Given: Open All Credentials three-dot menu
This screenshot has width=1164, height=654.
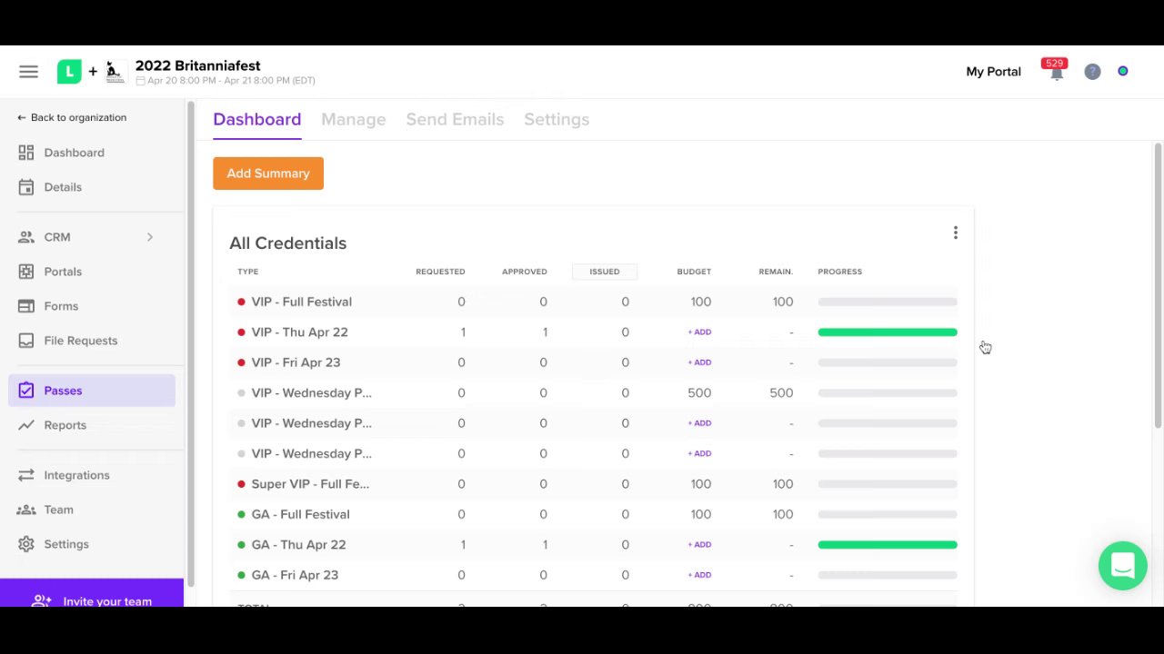Looking at the screenshot, I should pos(955,233).
